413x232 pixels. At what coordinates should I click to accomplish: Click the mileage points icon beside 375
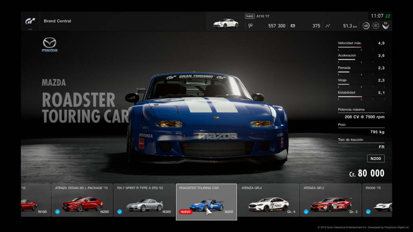tap(293, 26)
